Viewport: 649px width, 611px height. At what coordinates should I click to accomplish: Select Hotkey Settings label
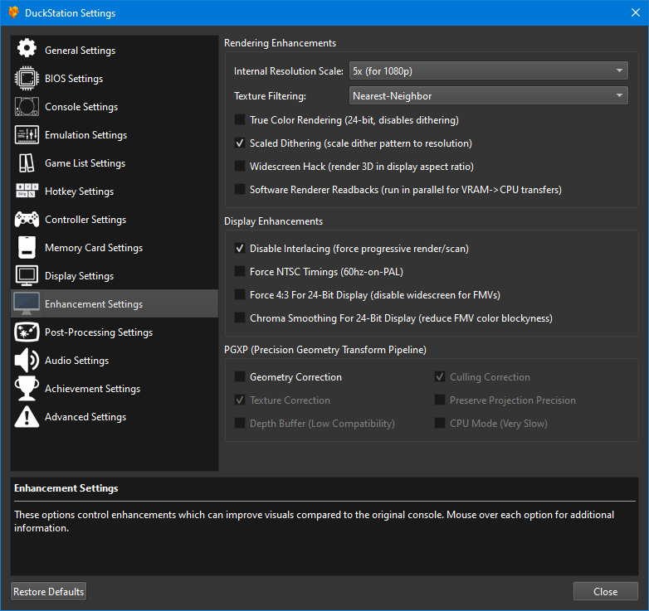(79, 192)
